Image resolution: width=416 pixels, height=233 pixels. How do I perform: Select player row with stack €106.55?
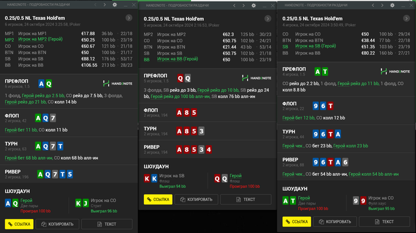[x=68, y=65]
